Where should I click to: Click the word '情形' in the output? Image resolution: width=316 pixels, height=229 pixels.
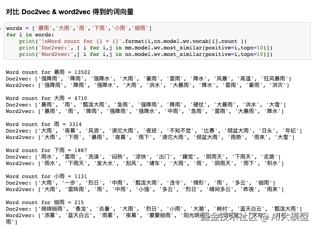(199, 183)
